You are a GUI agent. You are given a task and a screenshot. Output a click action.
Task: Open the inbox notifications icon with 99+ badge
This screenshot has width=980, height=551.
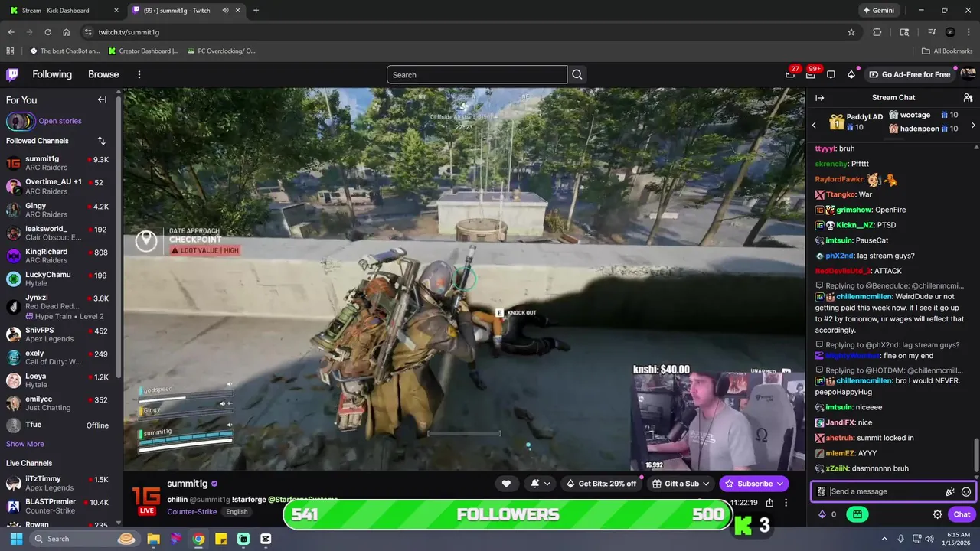pos(811,74)
